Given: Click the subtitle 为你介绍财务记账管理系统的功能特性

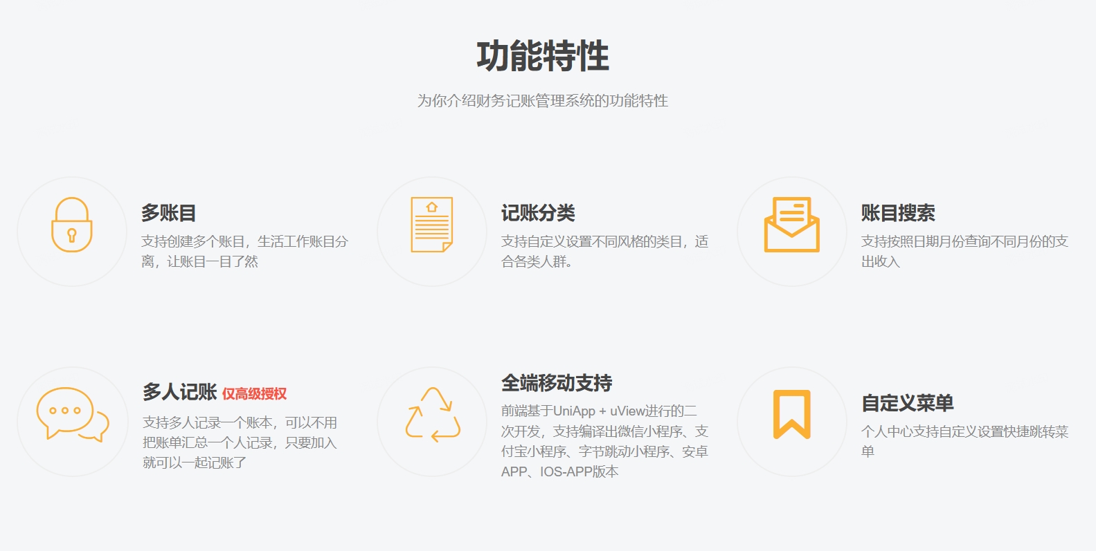Looking at the screenshot, I should [x=543, y=101].
